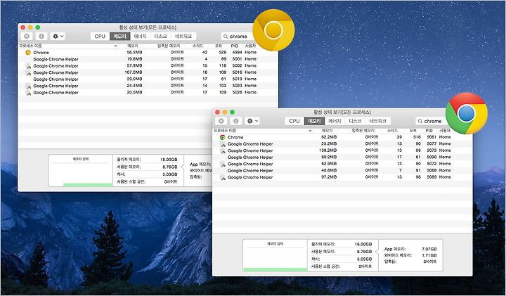Click the helper app icon in the 24.4MB row
506x296 pixels.
[28, 86]
